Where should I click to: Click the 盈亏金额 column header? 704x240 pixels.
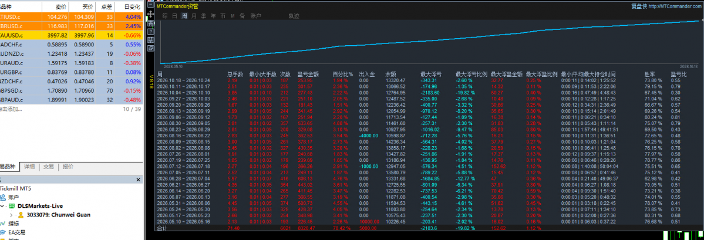point(308,74)
